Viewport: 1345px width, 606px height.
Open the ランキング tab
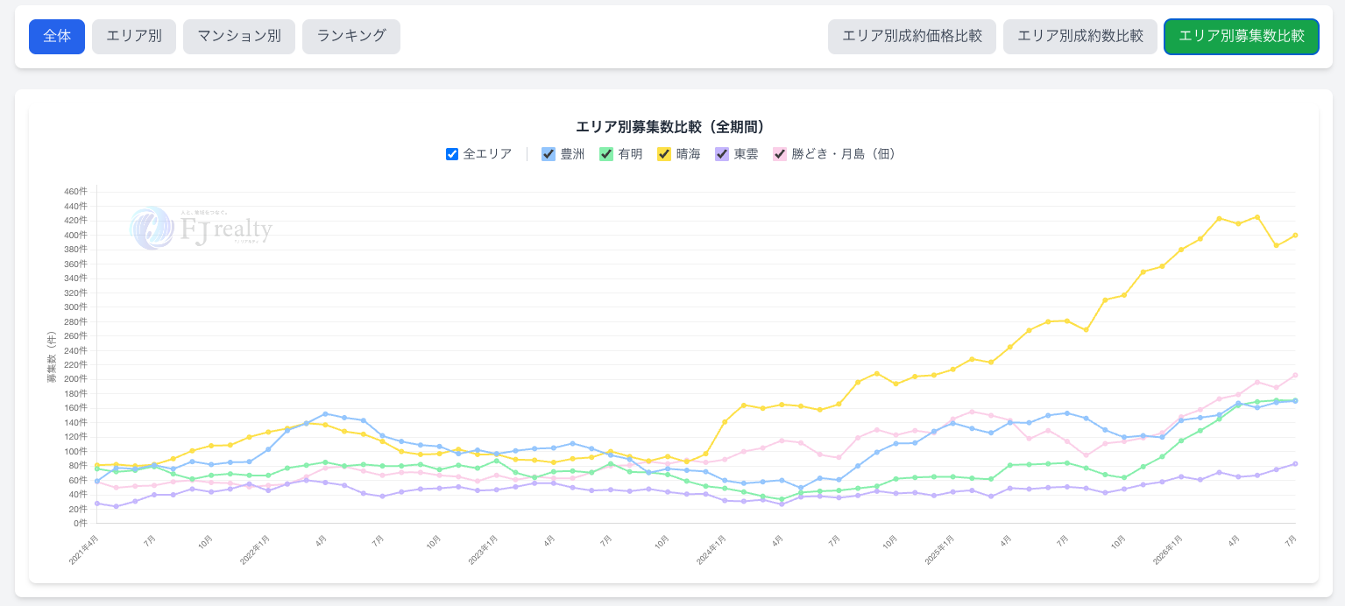pos(351,37)
